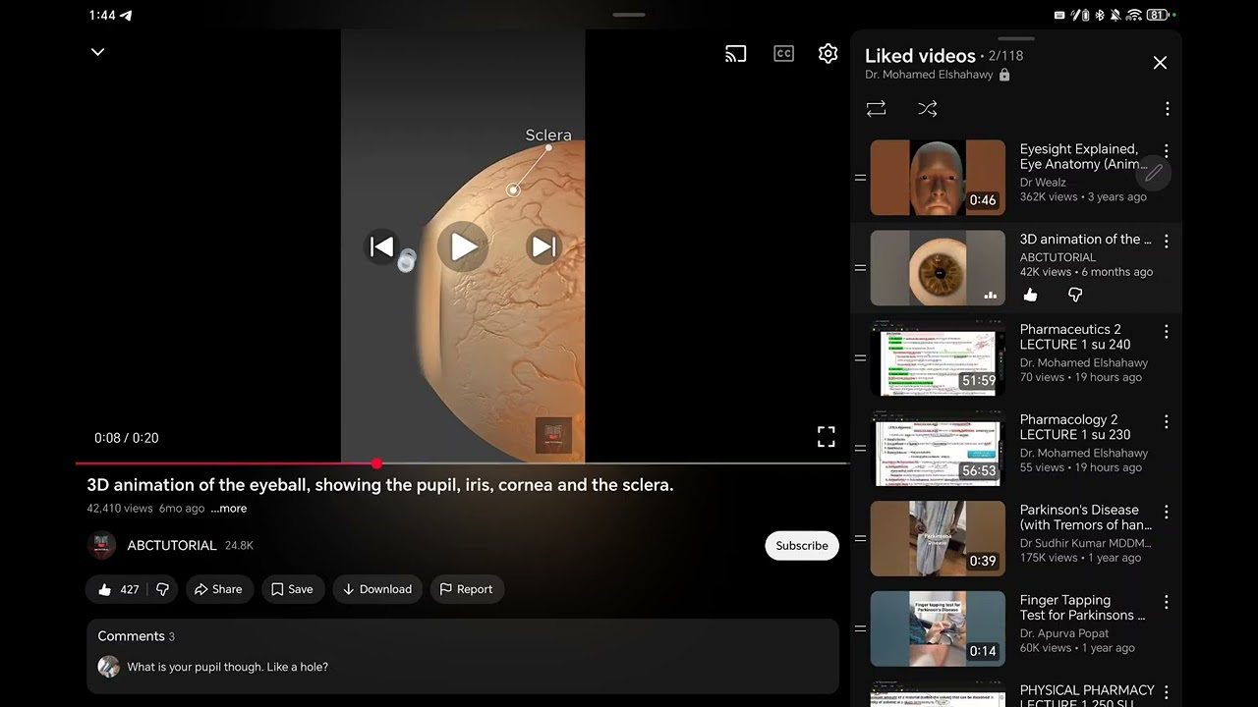Skip to the previous video
This screenshot has width=1258, height=707.
[381, 247]
